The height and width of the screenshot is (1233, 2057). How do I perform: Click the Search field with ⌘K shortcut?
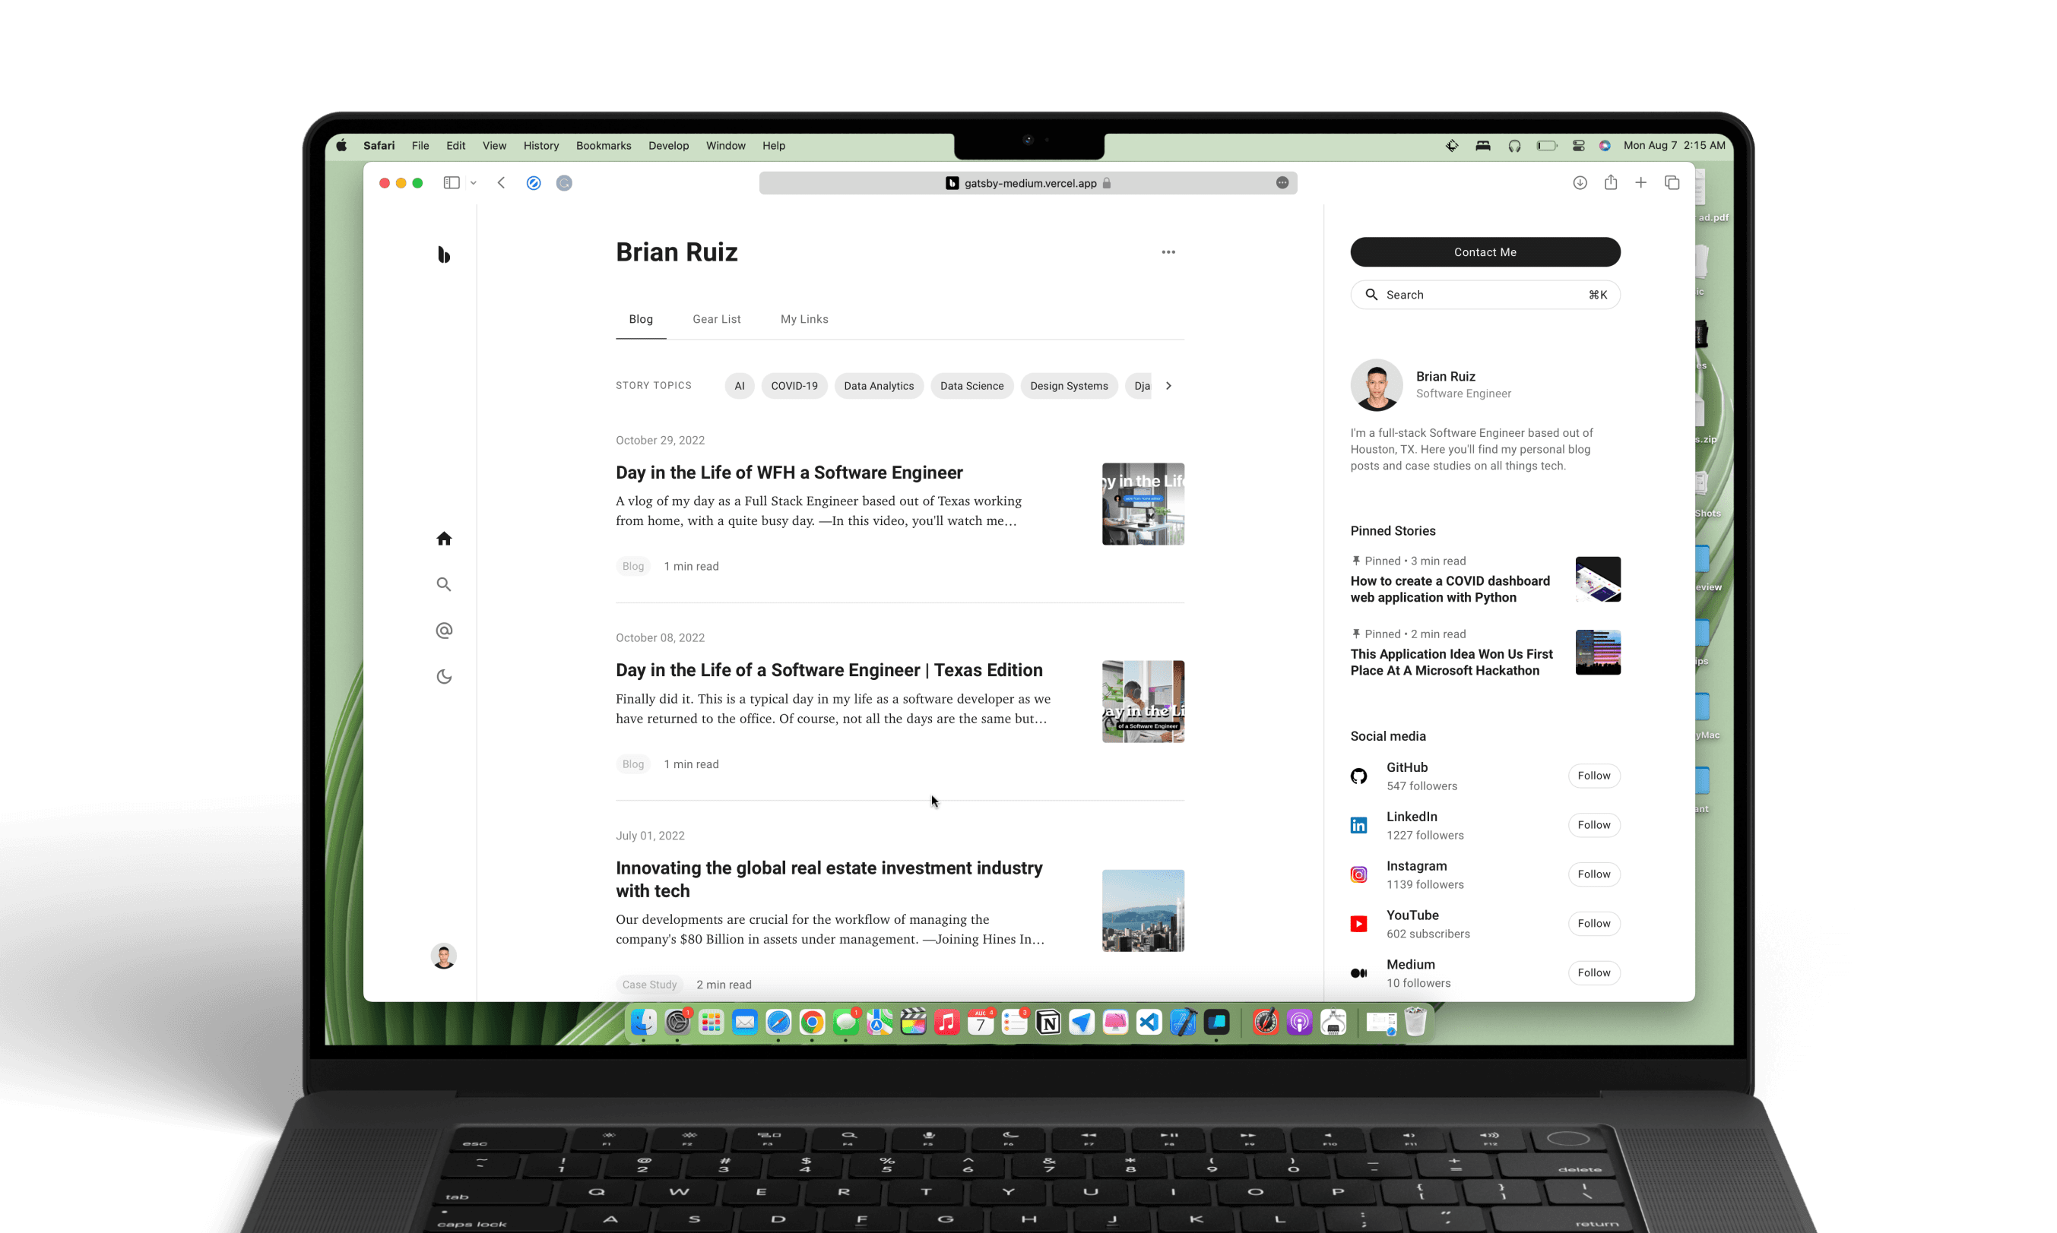pos(1485,295)
